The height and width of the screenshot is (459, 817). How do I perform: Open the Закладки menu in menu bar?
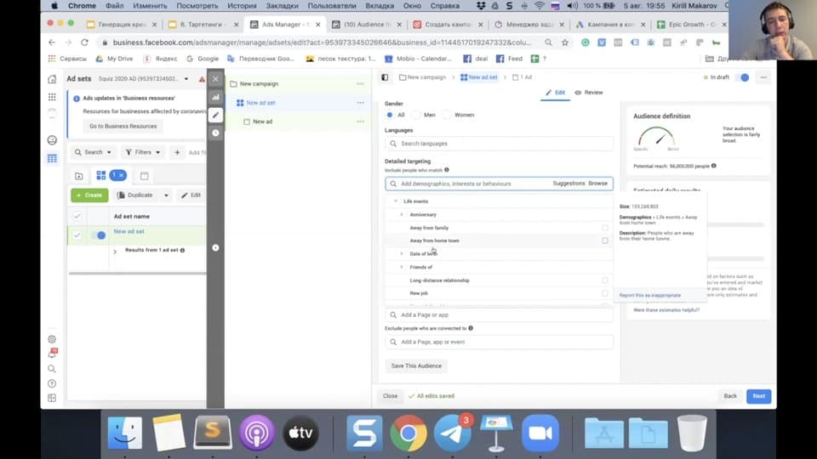[282, 6]
